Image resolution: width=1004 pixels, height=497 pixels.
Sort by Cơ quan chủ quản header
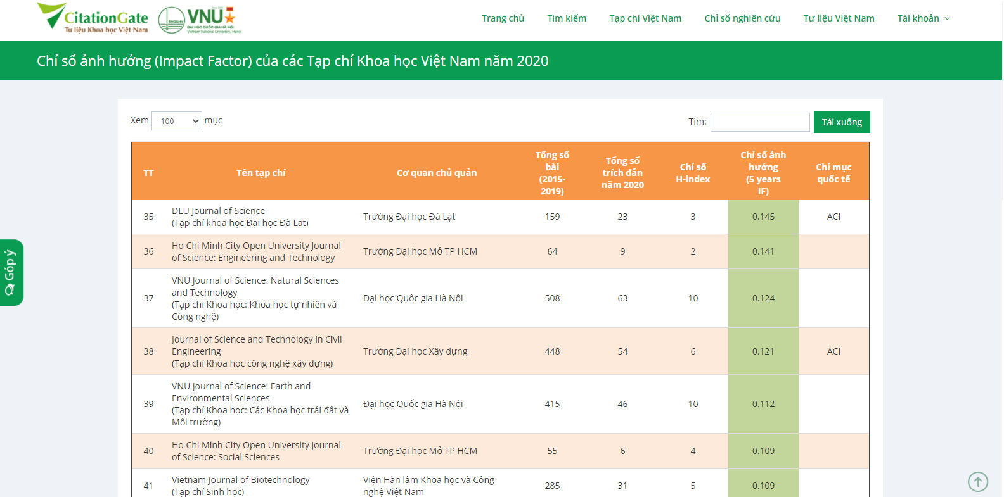coord(437,173)
